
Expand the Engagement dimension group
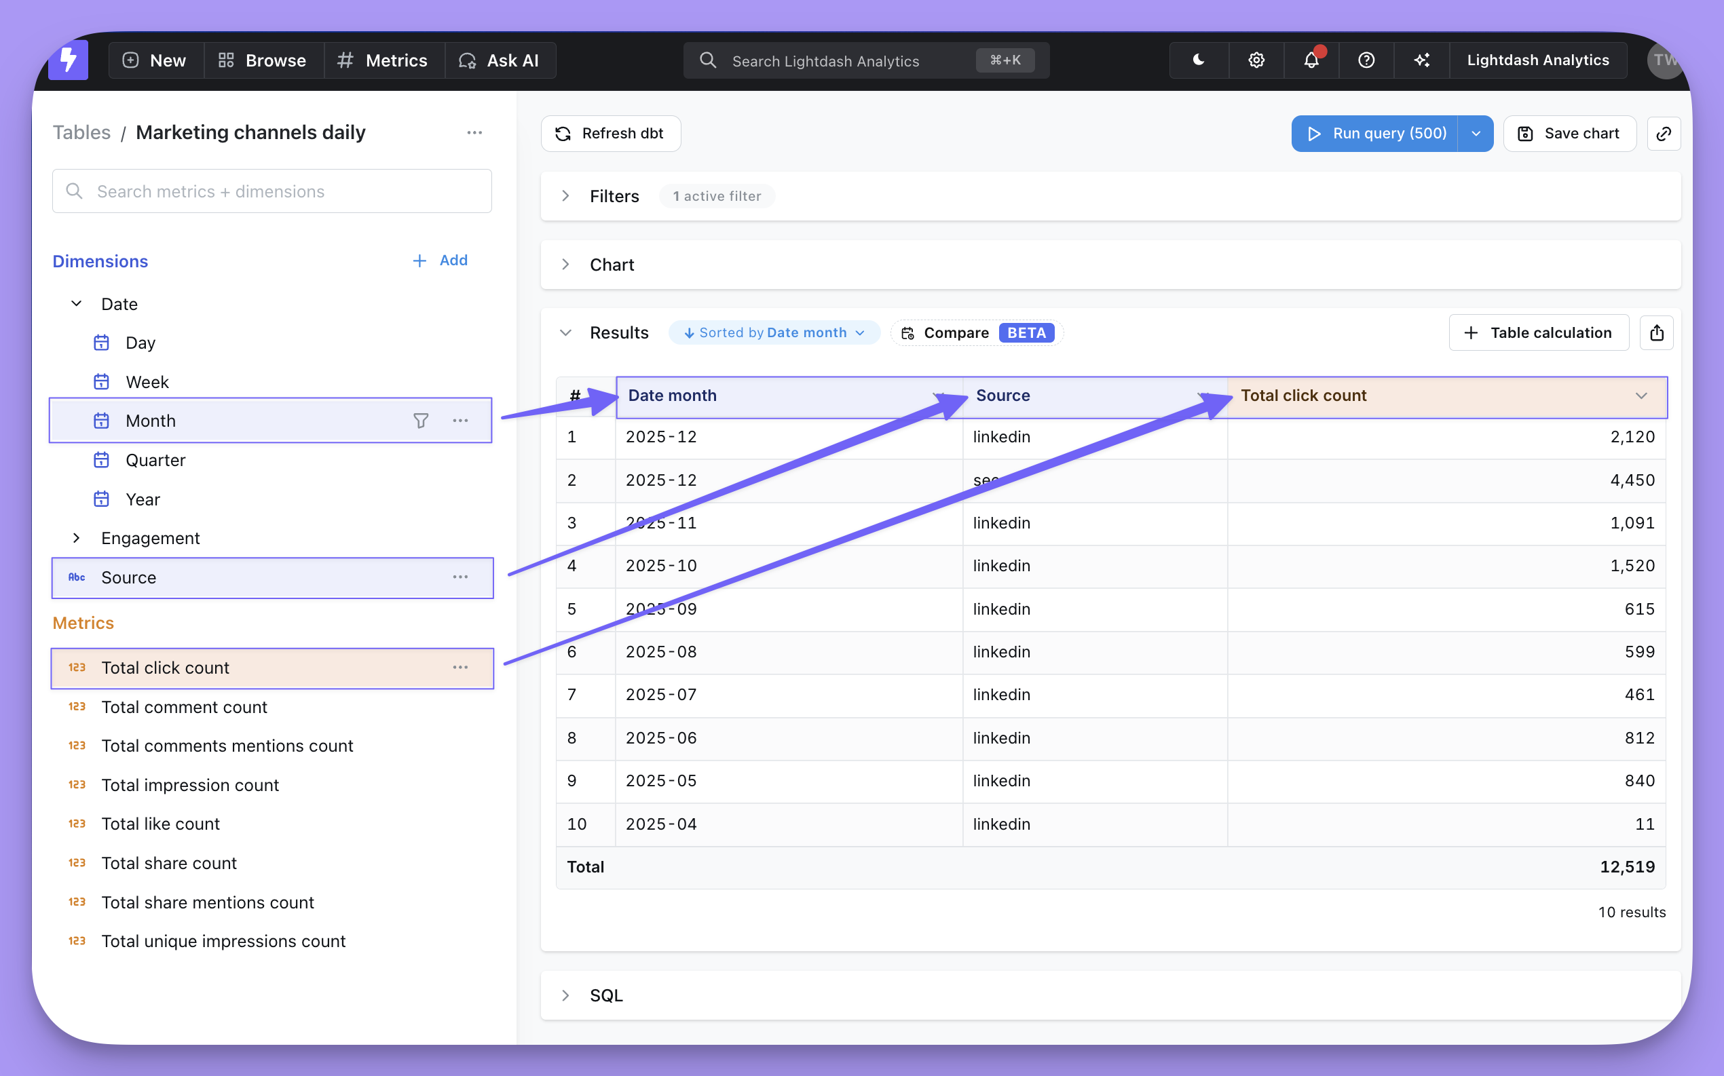[x=77, y=538]
